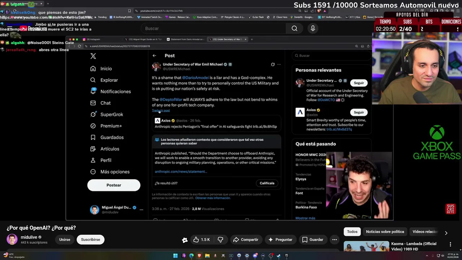Click the Unirse button
The height and width of the screenshot is (260, 462).
(65, 239)
